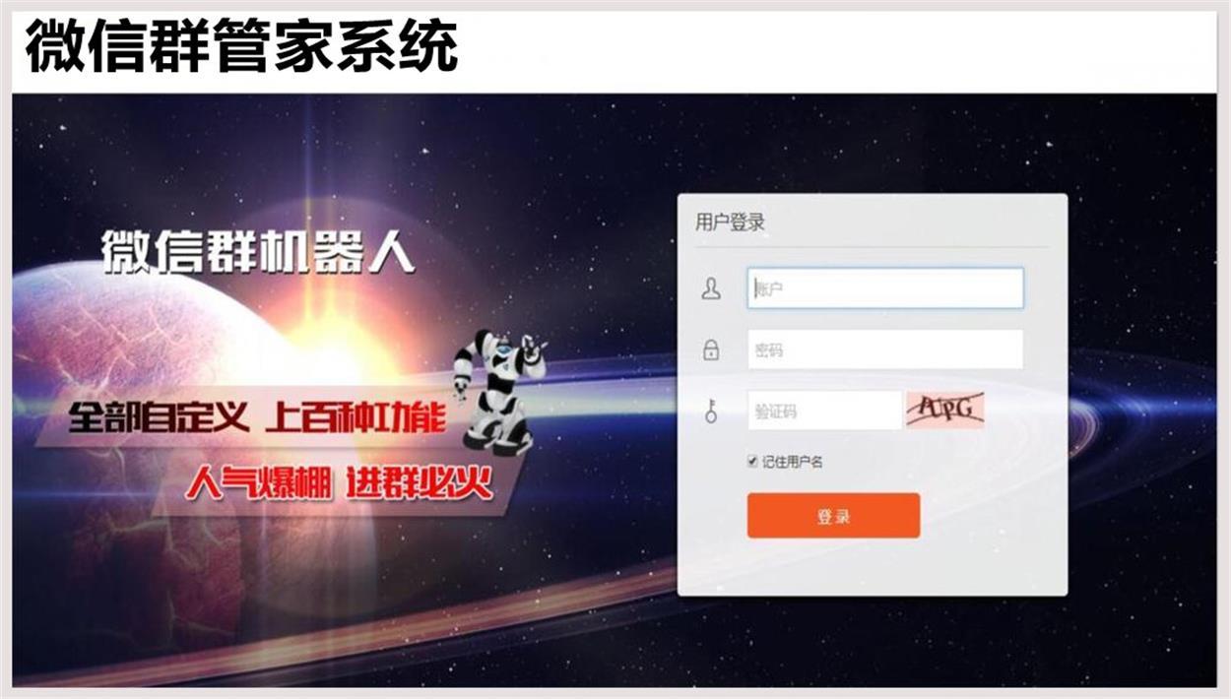Submit with the orange 登录 button
This screenshot has width=1231, height=699.
(833, 516)
